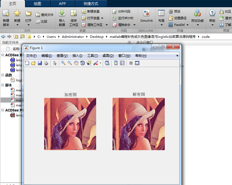Open Add-Ons (附加功能) icon
The image size is (232, 185).
[x=198, y=13]
